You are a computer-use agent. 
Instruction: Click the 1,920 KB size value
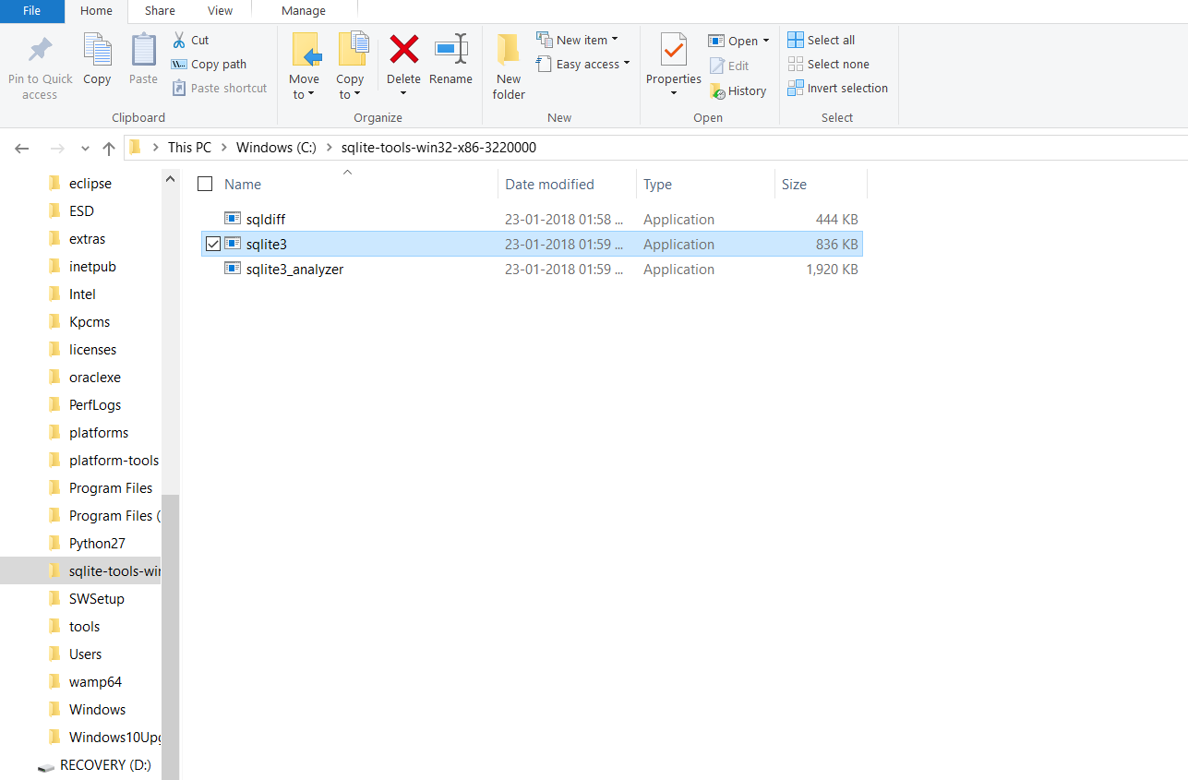tap(832, 269)
